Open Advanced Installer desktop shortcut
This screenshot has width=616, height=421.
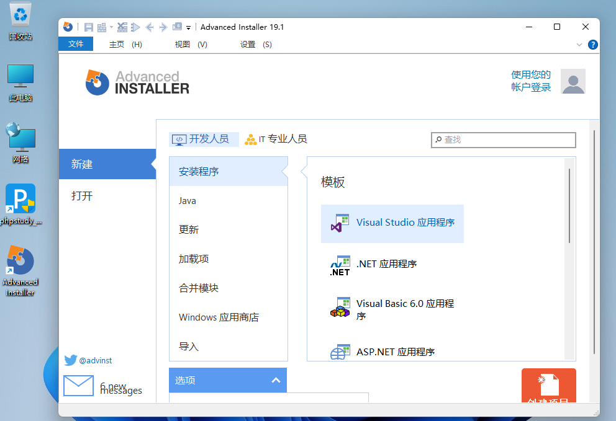point(20,271)
